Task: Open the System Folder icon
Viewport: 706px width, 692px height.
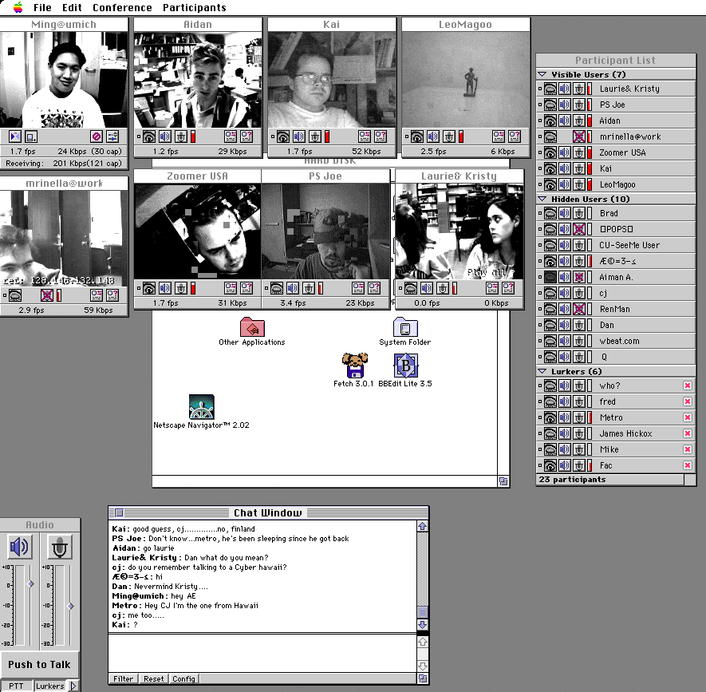Action: (x=404, y=327)
